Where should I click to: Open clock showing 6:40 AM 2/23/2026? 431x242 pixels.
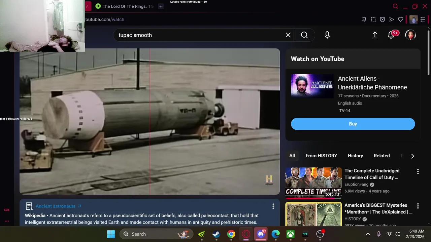pyautogui.click(x=415, y=234)
